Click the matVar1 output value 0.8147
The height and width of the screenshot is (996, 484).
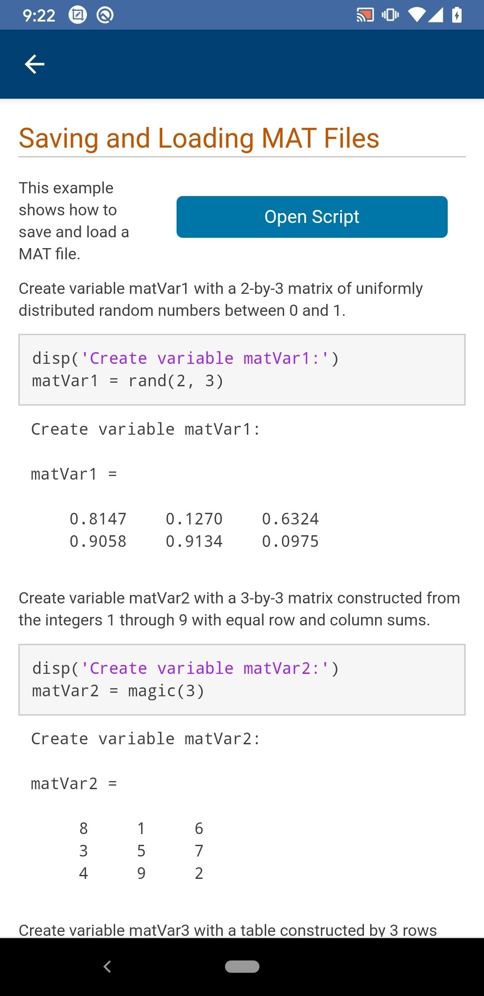(x=98, y=519)
